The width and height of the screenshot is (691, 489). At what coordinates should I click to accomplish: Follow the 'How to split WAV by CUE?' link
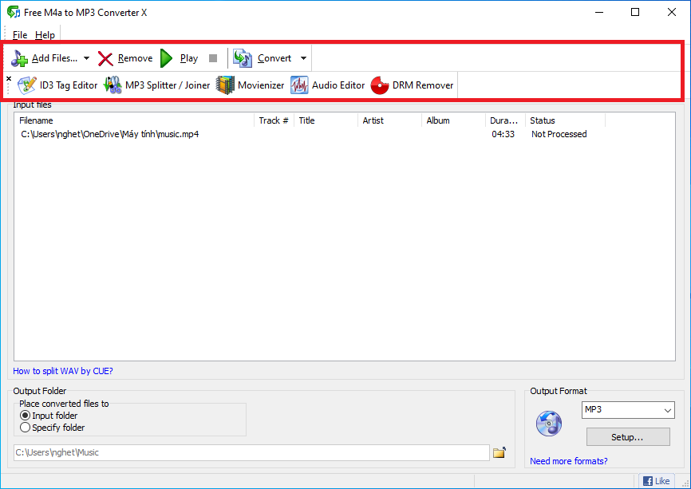point(63,371)
